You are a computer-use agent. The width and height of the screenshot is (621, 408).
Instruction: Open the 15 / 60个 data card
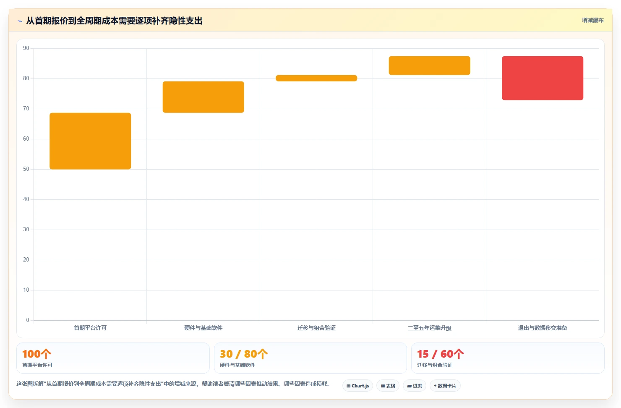tap(508, 358)
